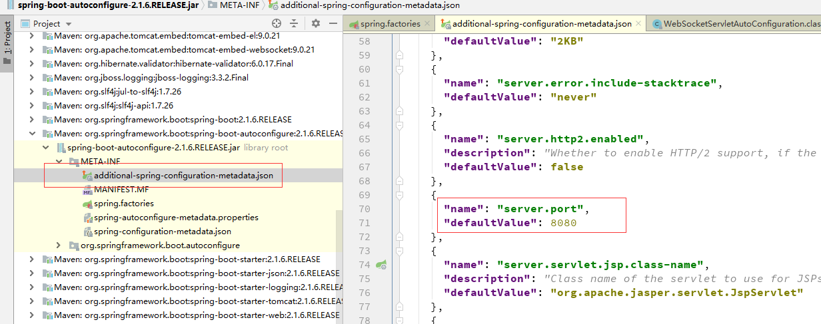This screenshot has height=324, width=821.
Task: Hide the Project panel with the minimize dash
Action: pyautogui.click(x=333, y=23)
